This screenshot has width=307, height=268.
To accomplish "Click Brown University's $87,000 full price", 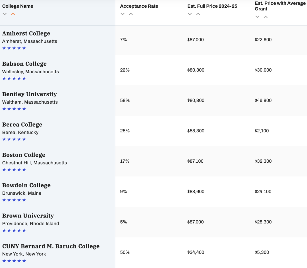I will 196,222.
